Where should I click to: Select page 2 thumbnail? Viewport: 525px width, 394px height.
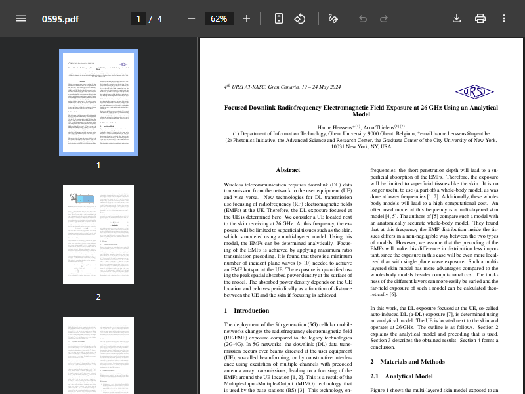pos(98,234)
